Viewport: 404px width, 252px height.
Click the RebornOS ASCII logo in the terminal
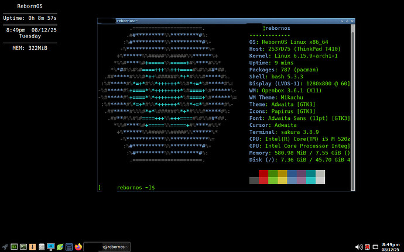coord(167,94)
